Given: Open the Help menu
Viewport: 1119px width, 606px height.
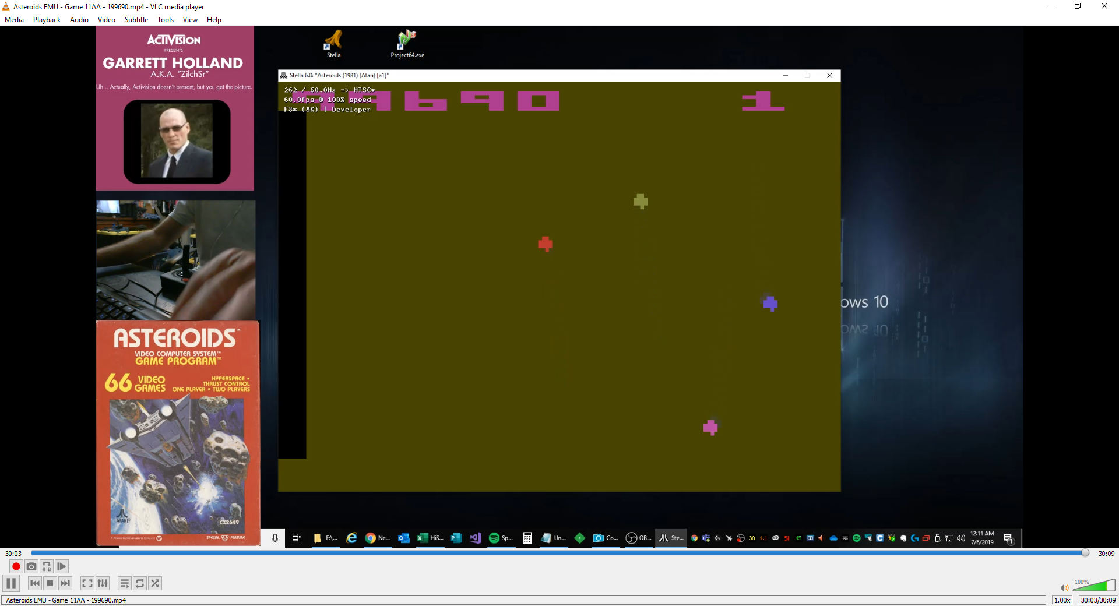Looking at the screenshot, I should click(214, 20).
